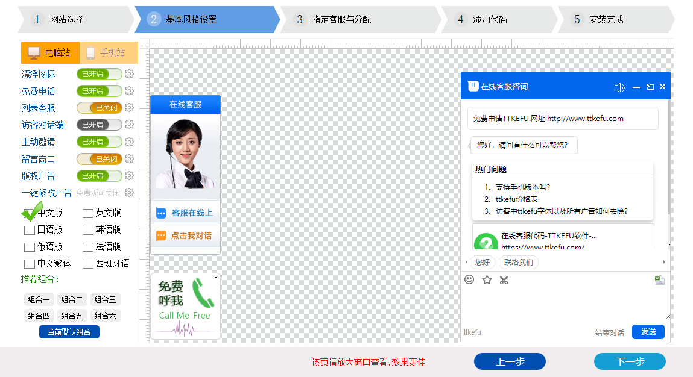Select preset 组合六
Screen dimensions: 693x377
point(105,316)
